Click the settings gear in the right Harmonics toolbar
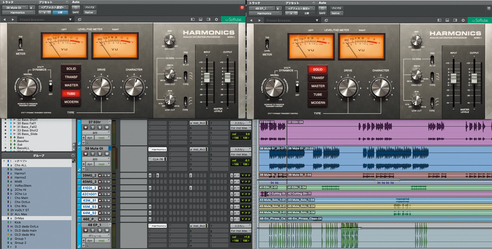 click(463, 20)
